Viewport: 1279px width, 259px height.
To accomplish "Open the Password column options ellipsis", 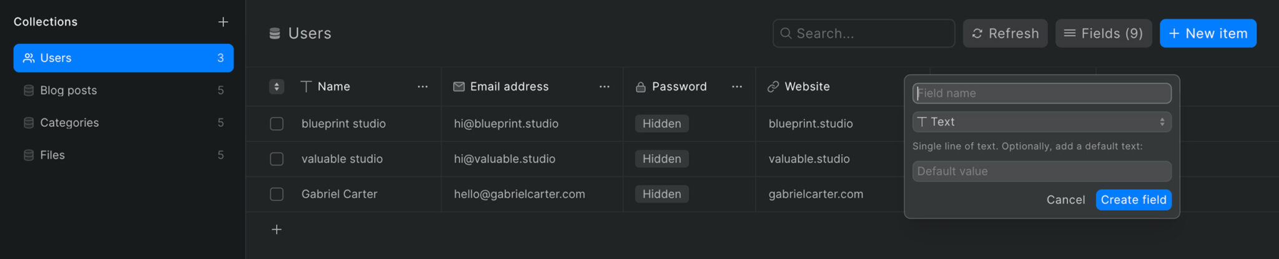I will coord(737,87).
